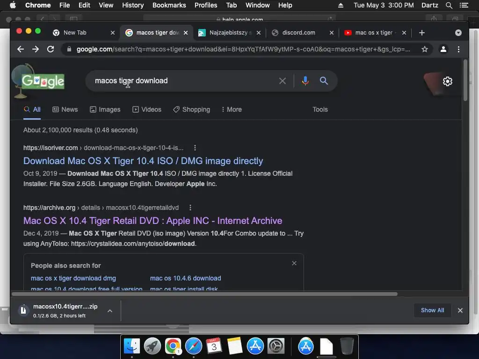Search mac os 10.4.6 download
This screenshot has width=479, height=359.
pyautogui.click(x=185, y=279)
